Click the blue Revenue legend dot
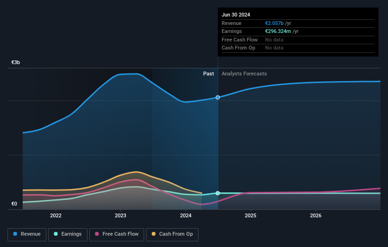This screenshot has height=247, width=388. [x=15, y=234]
